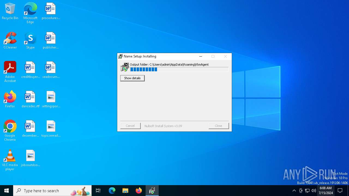Select the publisher Word document icon
Image resolution: width=349 pixels, height=196 pixels.
coord(51,41)
